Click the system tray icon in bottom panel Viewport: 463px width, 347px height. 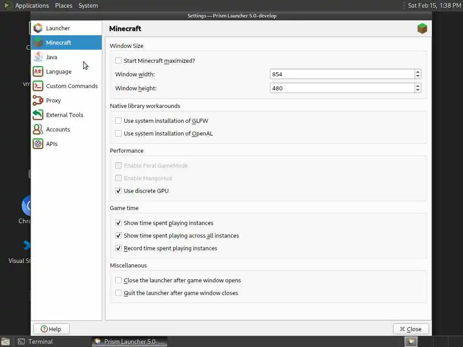click(x=411, y=342)
